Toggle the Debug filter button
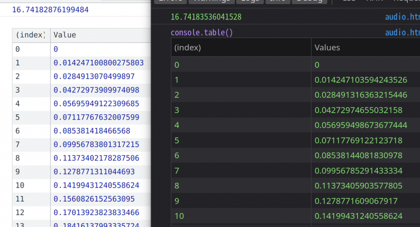This screenshot has height=227, width=420. [309, 1]
